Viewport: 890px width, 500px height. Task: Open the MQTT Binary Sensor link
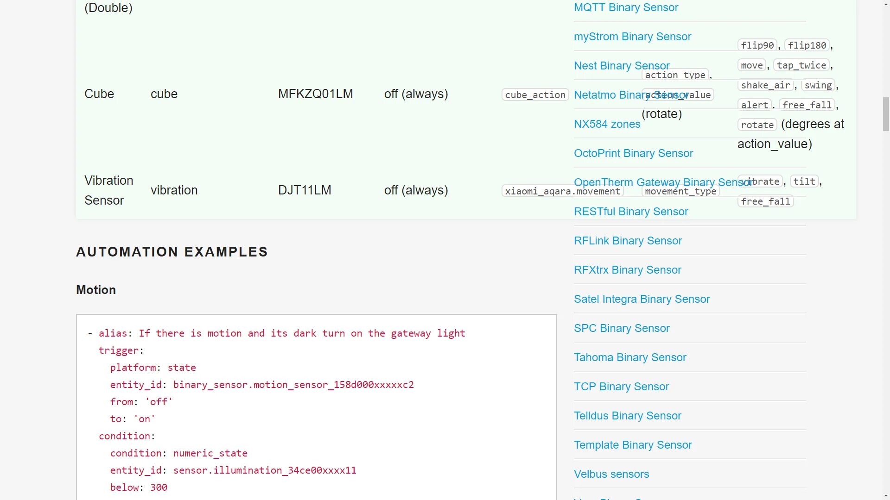(x=626, y=7)
